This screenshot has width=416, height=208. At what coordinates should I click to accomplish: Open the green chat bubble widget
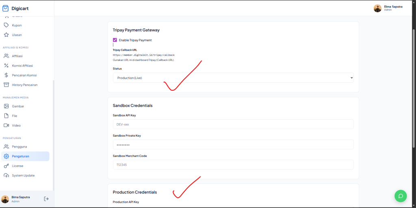(x=400, y=196)
